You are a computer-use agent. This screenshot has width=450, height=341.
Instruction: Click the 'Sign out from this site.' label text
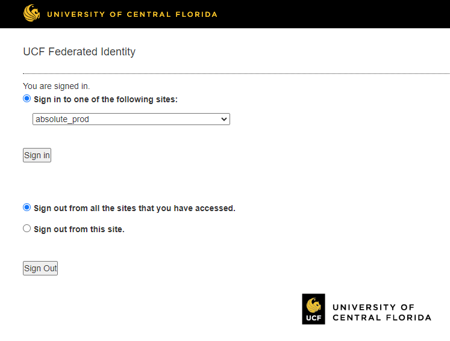pyautogui.click(x=79, y=229)
